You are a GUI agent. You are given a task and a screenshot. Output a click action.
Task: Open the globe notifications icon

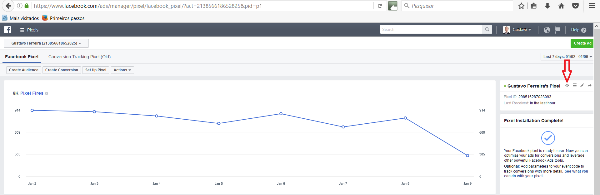tap(547, 30)
